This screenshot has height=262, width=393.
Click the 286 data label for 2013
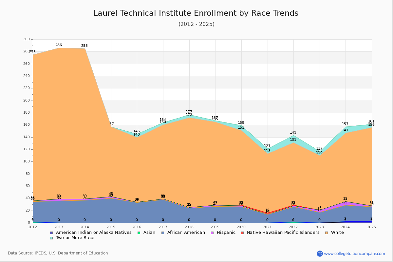point(59,45)
